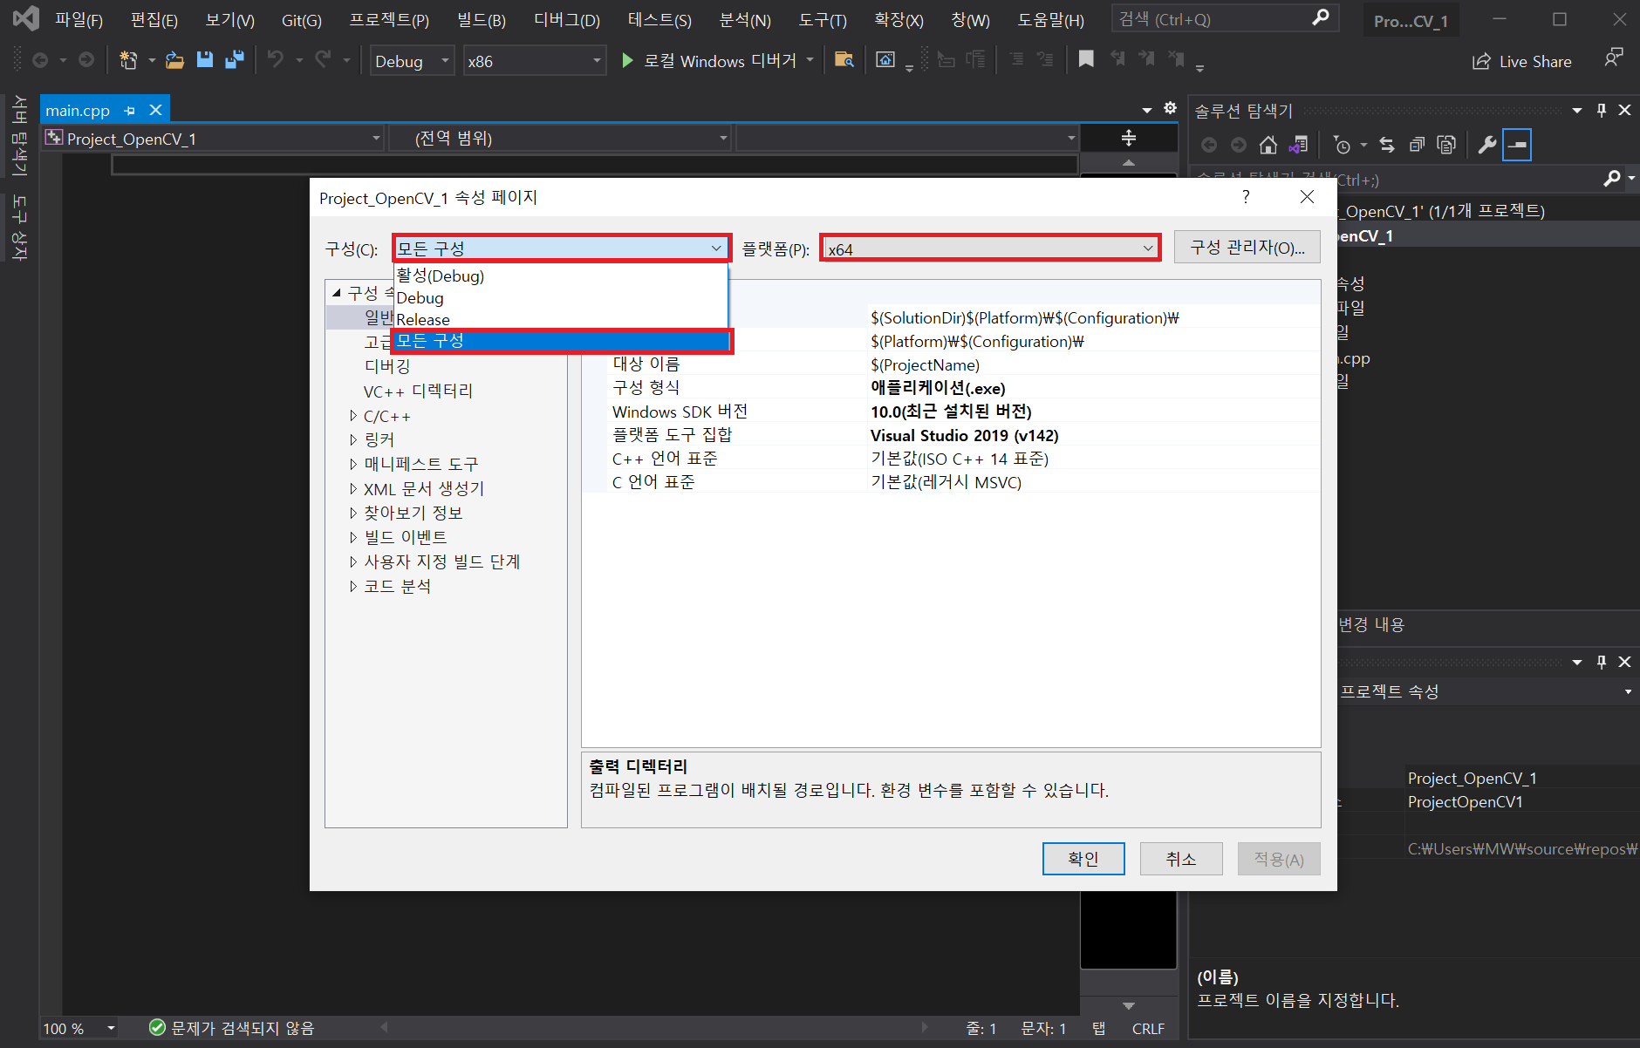This screenshot has height=1048, width=1640.
Task: Click Collapse All icon in Solution Explorer
Action: [x=1417, y=145]
